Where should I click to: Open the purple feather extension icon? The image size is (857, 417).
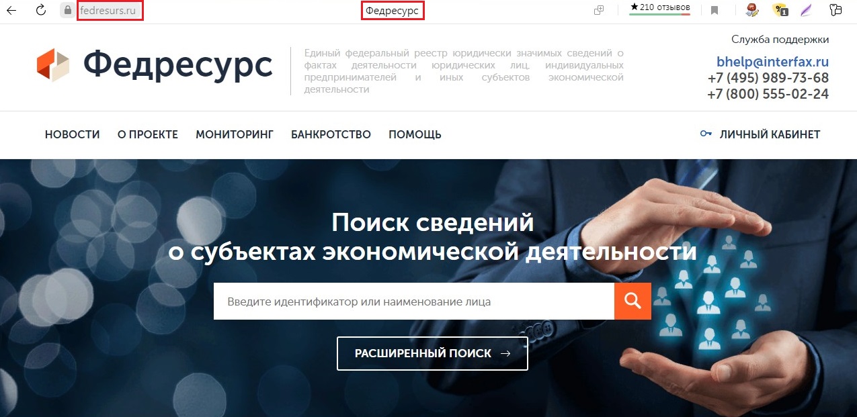point(806,10)
